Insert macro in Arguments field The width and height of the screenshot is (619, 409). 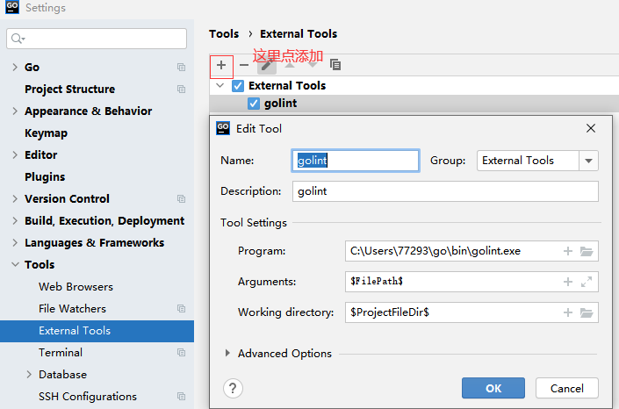coord(568,282)
